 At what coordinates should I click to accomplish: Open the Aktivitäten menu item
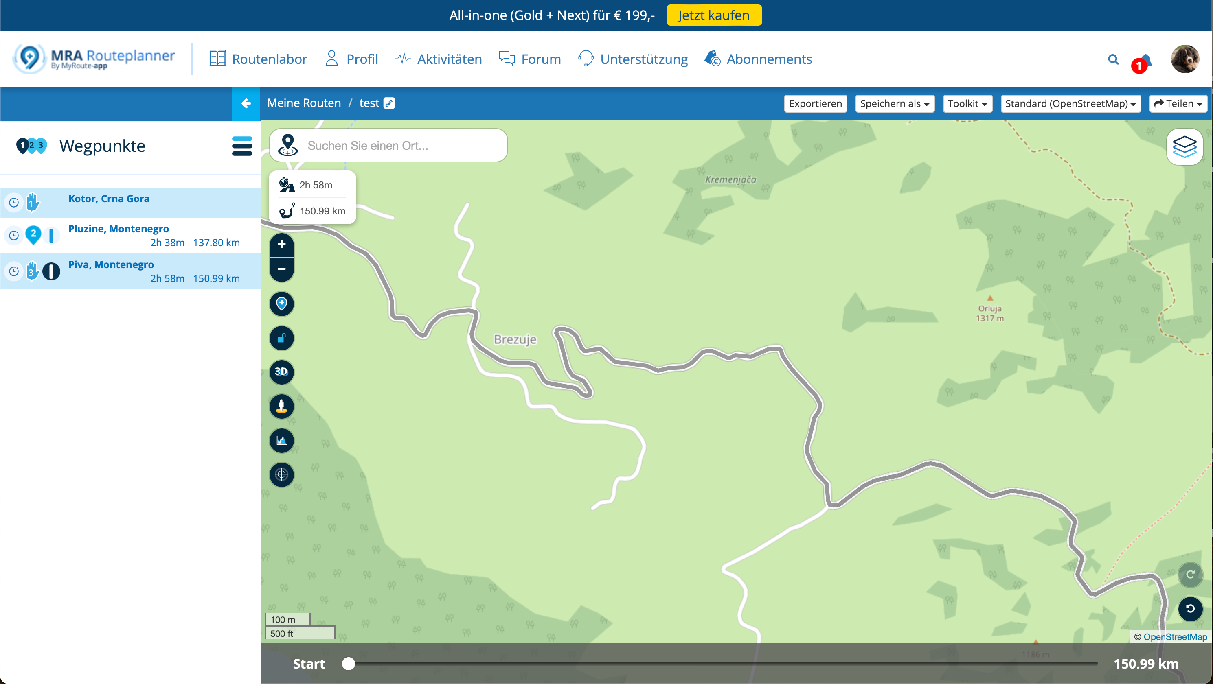click(439, 59)
